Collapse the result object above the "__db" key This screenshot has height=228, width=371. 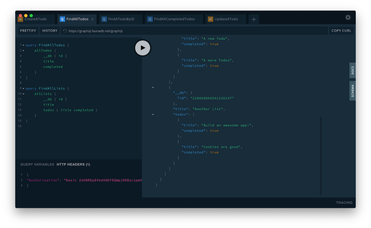[153, 87]
